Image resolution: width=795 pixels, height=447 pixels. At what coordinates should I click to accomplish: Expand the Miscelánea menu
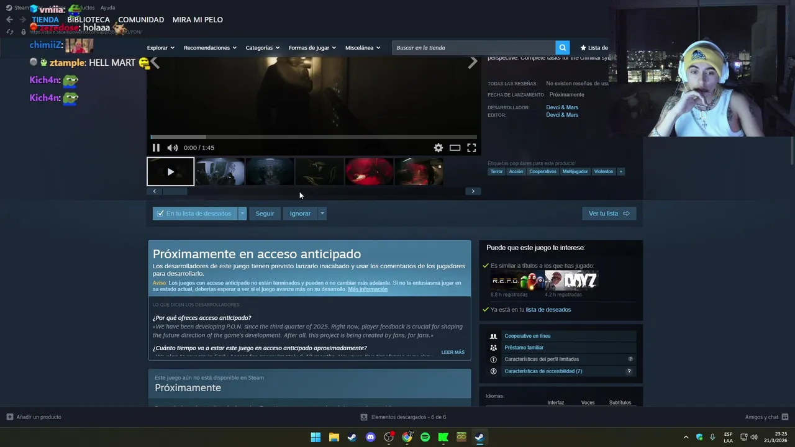(363, 48)
